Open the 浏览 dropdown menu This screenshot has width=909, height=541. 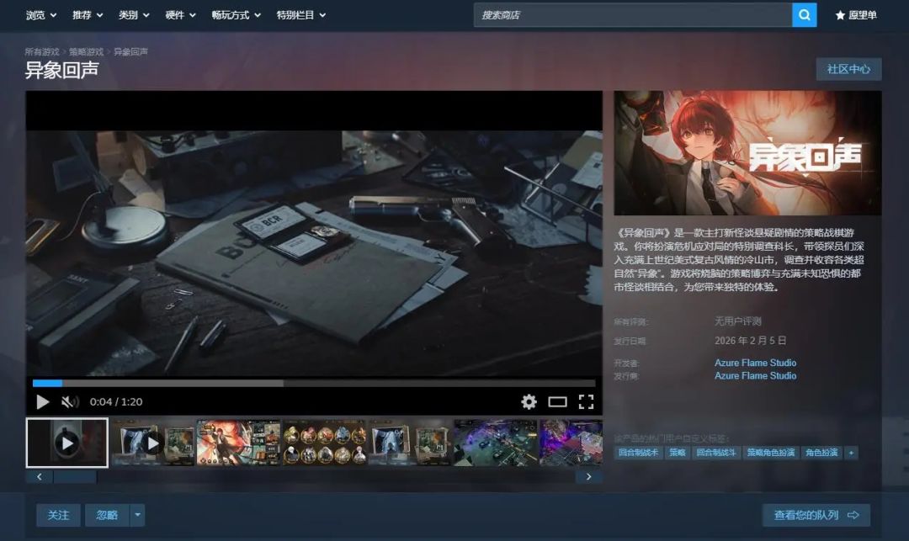pos(41,15)
